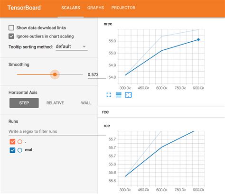Viewport: 225px width, 194px height.
Task: Select the orange radio circle for run '.'
Action: click(20, 142)
